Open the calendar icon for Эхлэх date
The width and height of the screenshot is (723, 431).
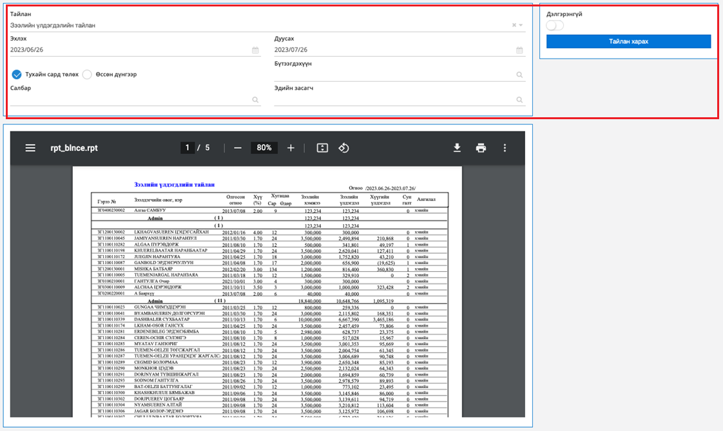255,50
